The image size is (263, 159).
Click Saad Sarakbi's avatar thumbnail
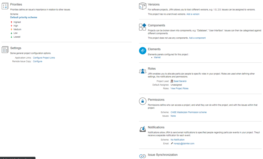click(x=172, y=81)
